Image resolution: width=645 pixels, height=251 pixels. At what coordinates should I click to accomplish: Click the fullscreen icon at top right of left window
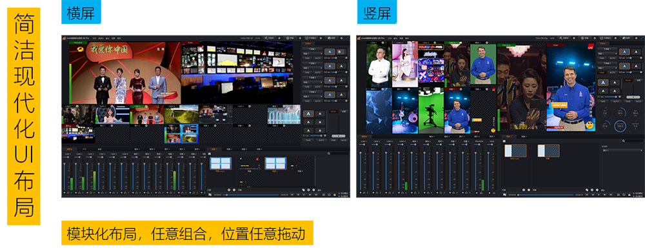coord(348,38)
